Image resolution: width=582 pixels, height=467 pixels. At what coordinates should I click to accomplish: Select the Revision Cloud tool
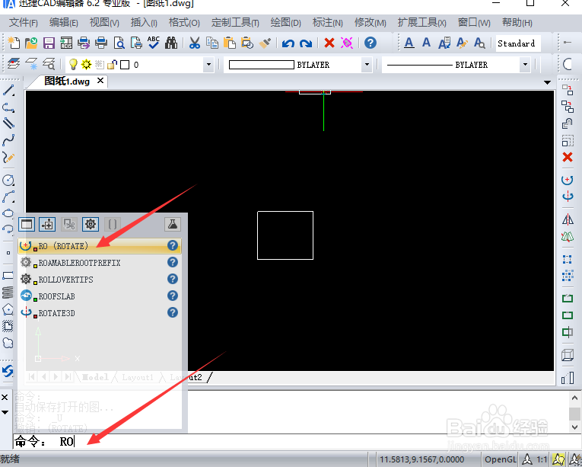click(8, 343)
